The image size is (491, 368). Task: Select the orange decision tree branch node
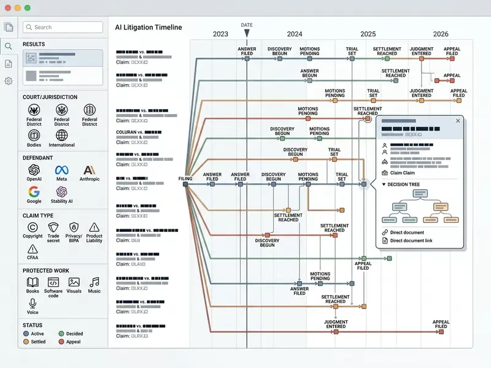(441, 207)
